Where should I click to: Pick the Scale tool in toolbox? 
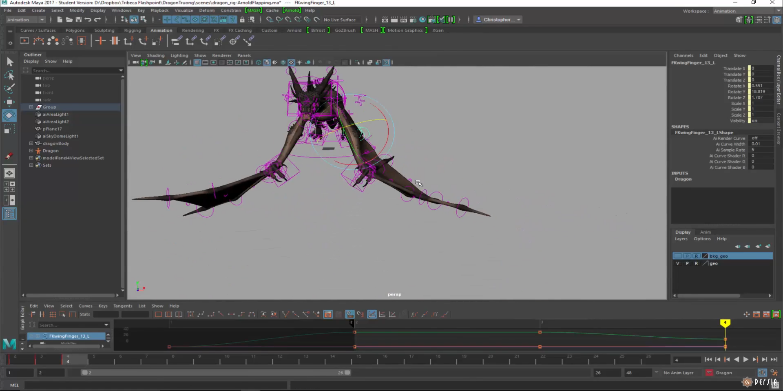point(10,129)
